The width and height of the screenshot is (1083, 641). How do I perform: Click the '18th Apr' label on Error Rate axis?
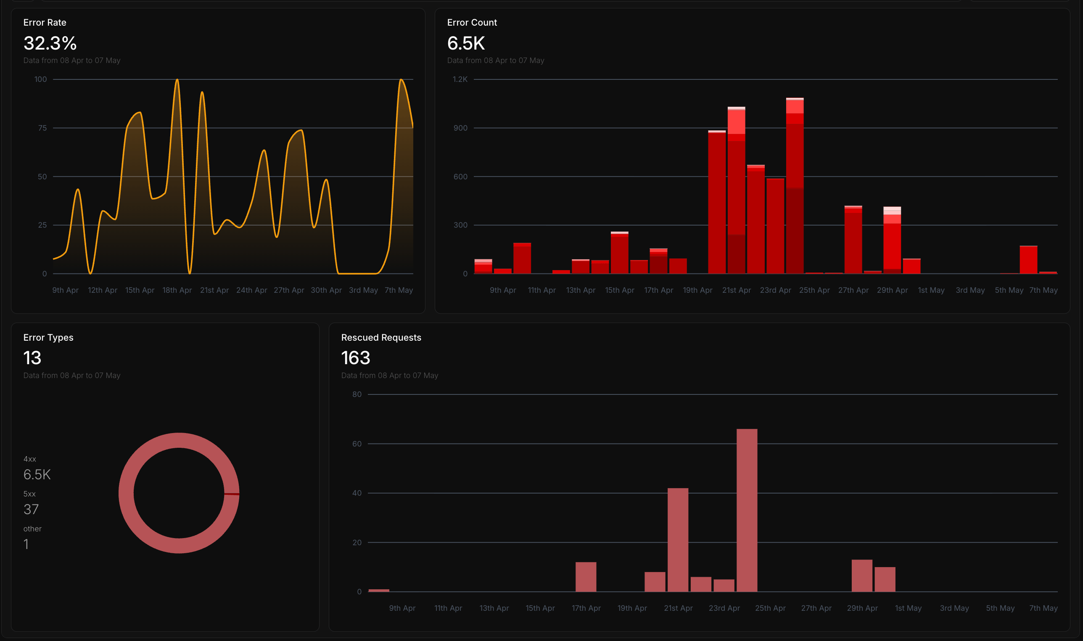(177, 290)
